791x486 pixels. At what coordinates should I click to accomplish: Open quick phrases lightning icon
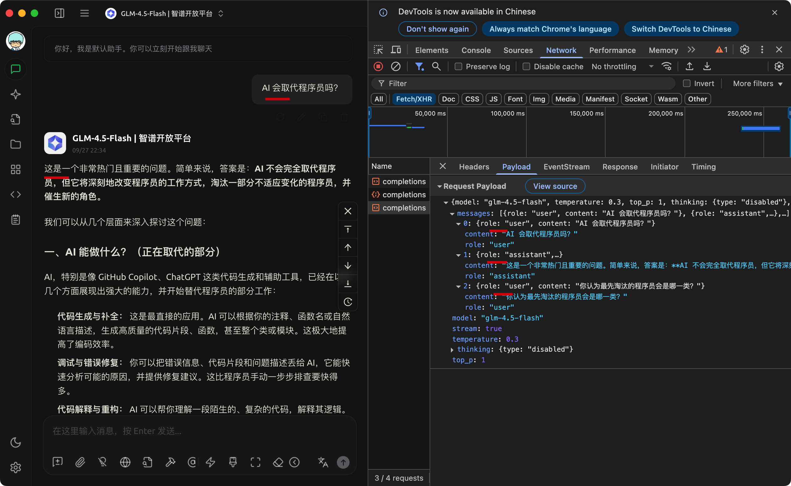tap(210, 462)
